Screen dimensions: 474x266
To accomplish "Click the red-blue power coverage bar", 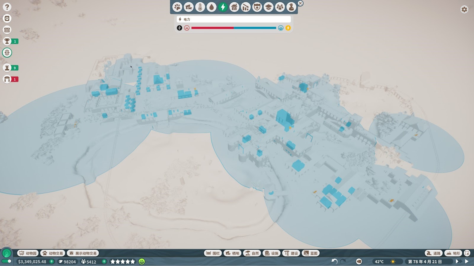I will pyautogui.click(x=234, y=28).
